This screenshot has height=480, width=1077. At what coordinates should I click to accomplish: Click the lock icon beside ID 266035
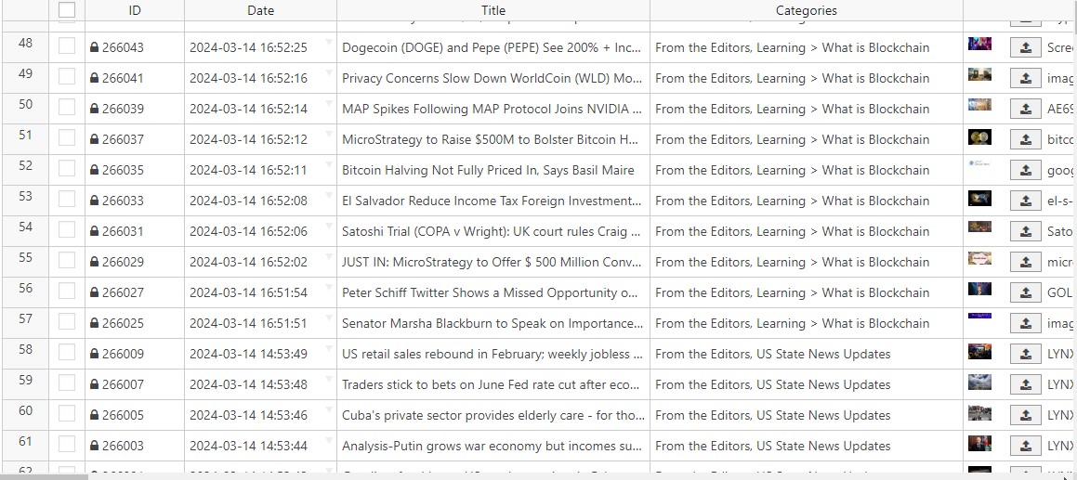[94, 171]
